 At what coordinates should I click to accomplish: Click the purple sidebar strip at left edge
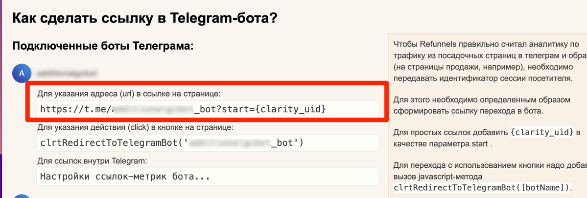tap(1, 99)
